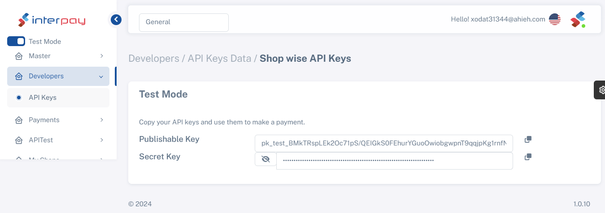Expand the Master menu chevron
This screenshot has width=605, height=213.
(x=102, y=56)
